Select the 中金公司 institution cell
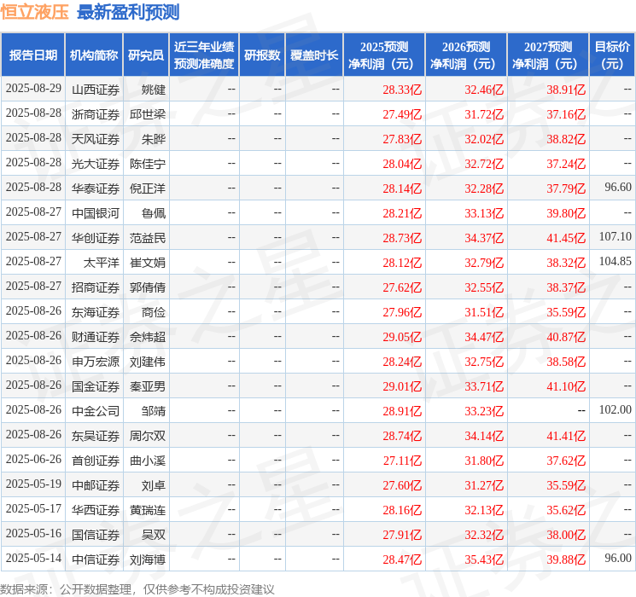This screenshot has height=597, width=636. (x=96, y=411)
